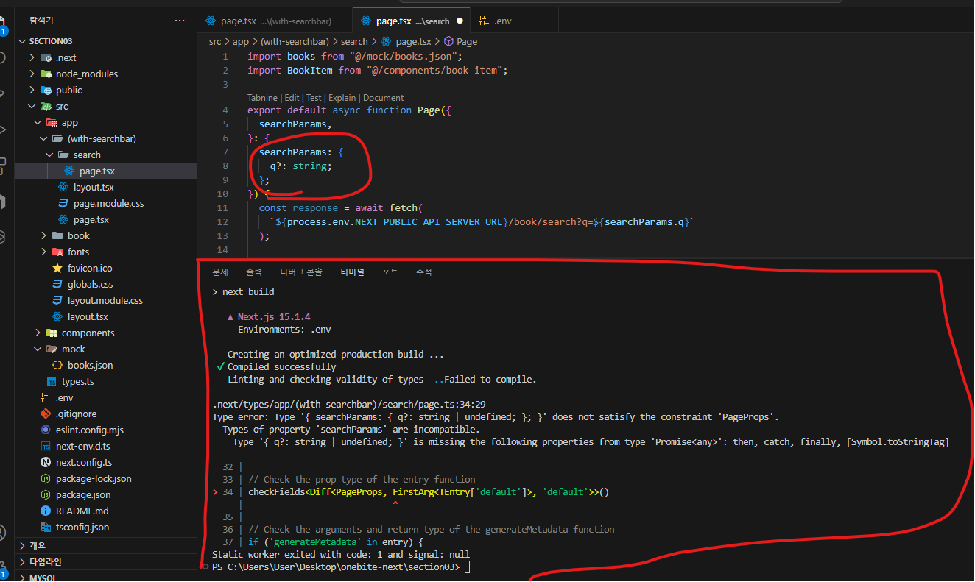Expand the 개요 section
Screen dimensions: 975x582
23,545
